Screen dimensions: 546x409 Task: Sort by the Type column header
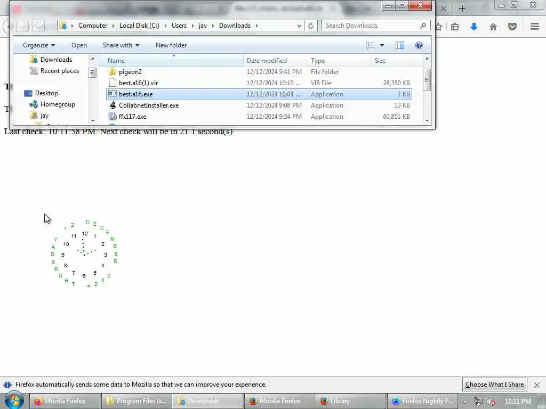click(340, 61)
